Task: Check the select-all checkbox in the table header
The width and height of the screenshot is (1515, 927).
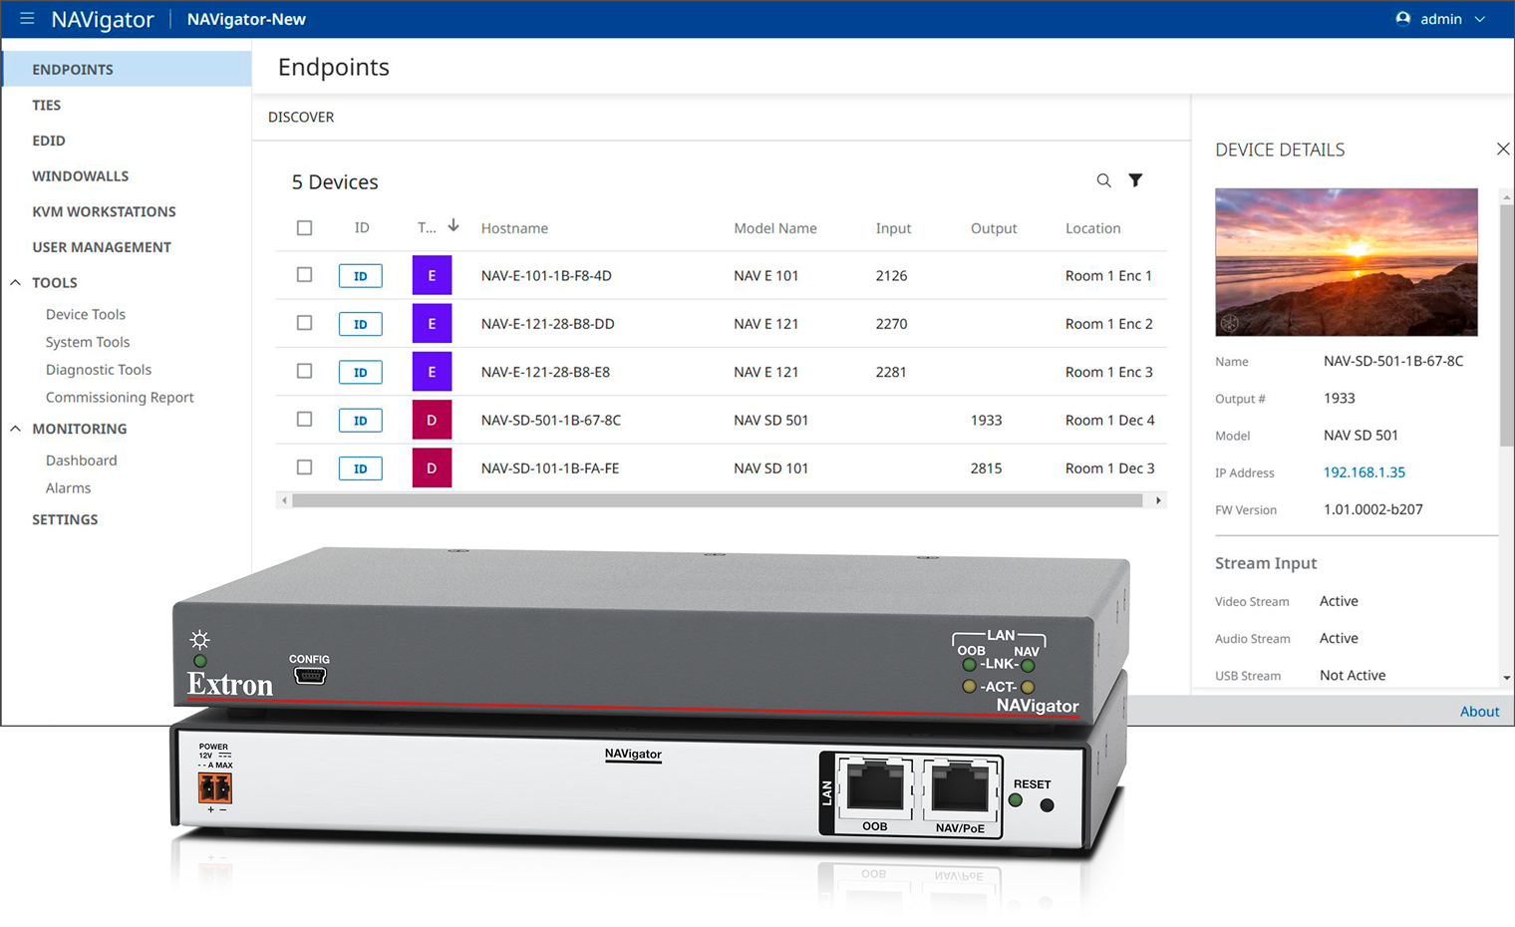Action: 304,227
